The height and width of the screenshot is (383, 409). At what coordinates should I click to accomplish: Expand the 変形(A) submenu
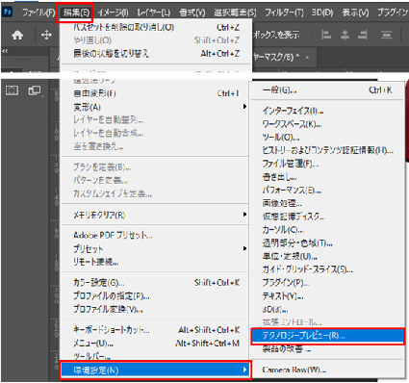(x=156, y=107)
